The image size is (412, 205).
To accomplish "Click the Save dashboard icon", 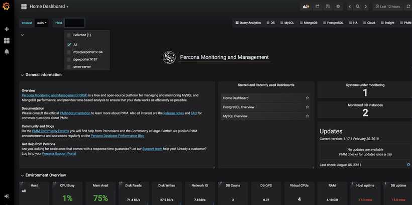I will (x=328, y=7).
